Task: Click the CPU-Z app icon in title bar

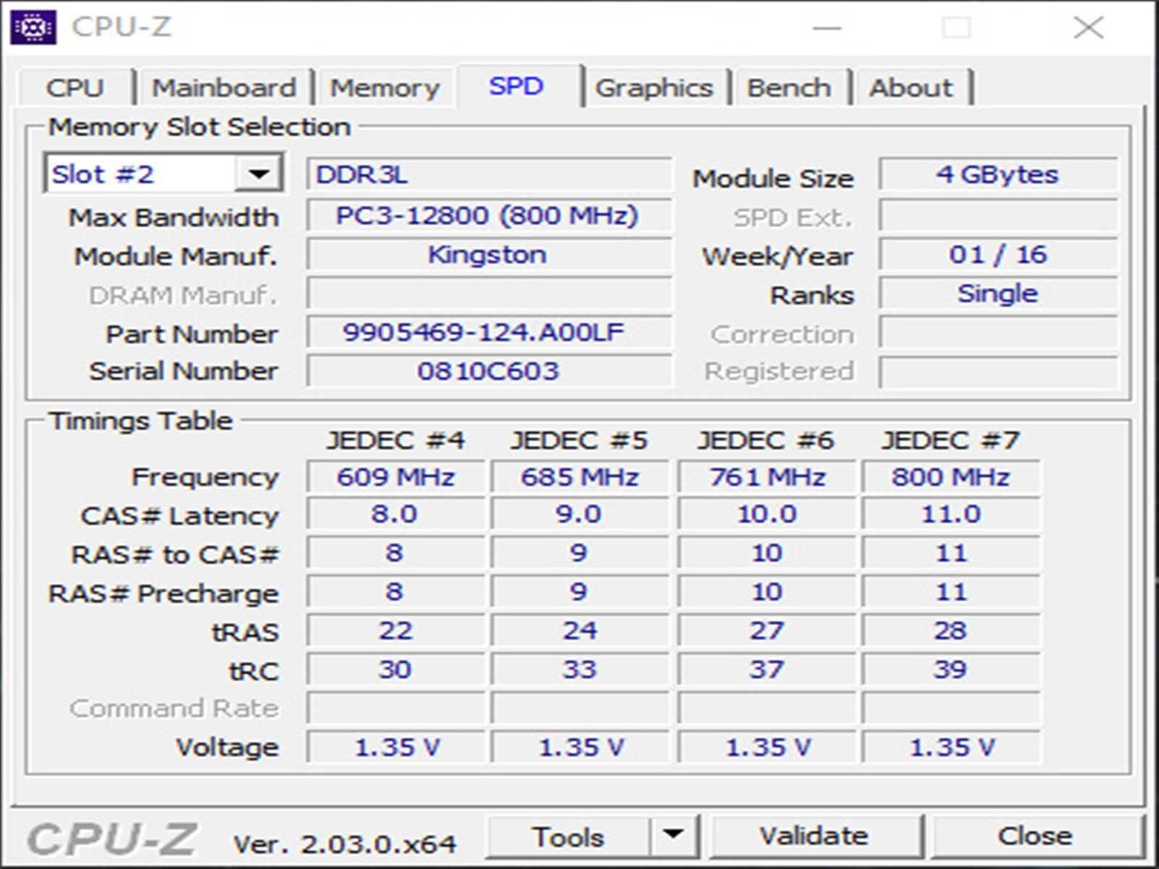Action: pos(33,28)
